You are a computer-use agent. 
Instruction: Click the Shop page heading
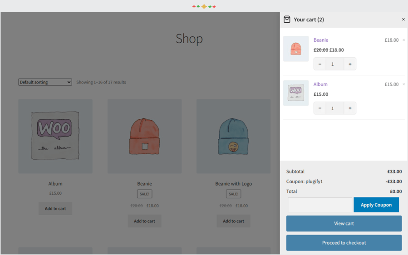click(x=189, y=39)
